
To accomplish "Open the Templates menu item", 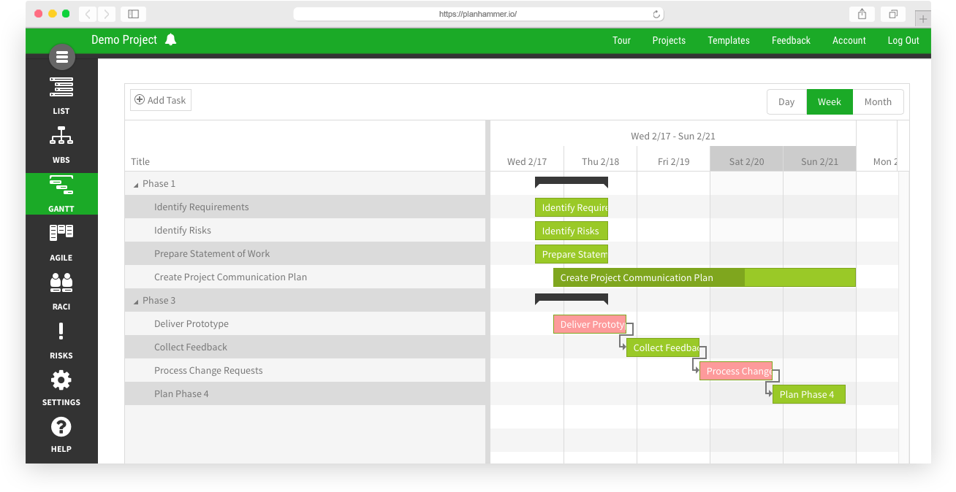I will point(729,40).
